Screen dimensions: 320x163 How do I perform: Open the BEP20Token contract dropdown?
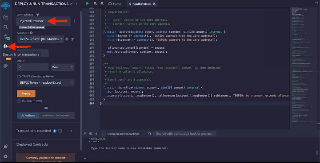46,83
